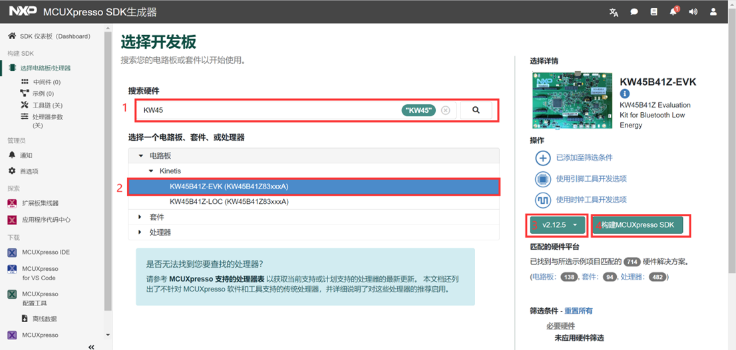Click the chip pin tool icon
This screenshot has height=350, width=736.
(x=543, y=179)
